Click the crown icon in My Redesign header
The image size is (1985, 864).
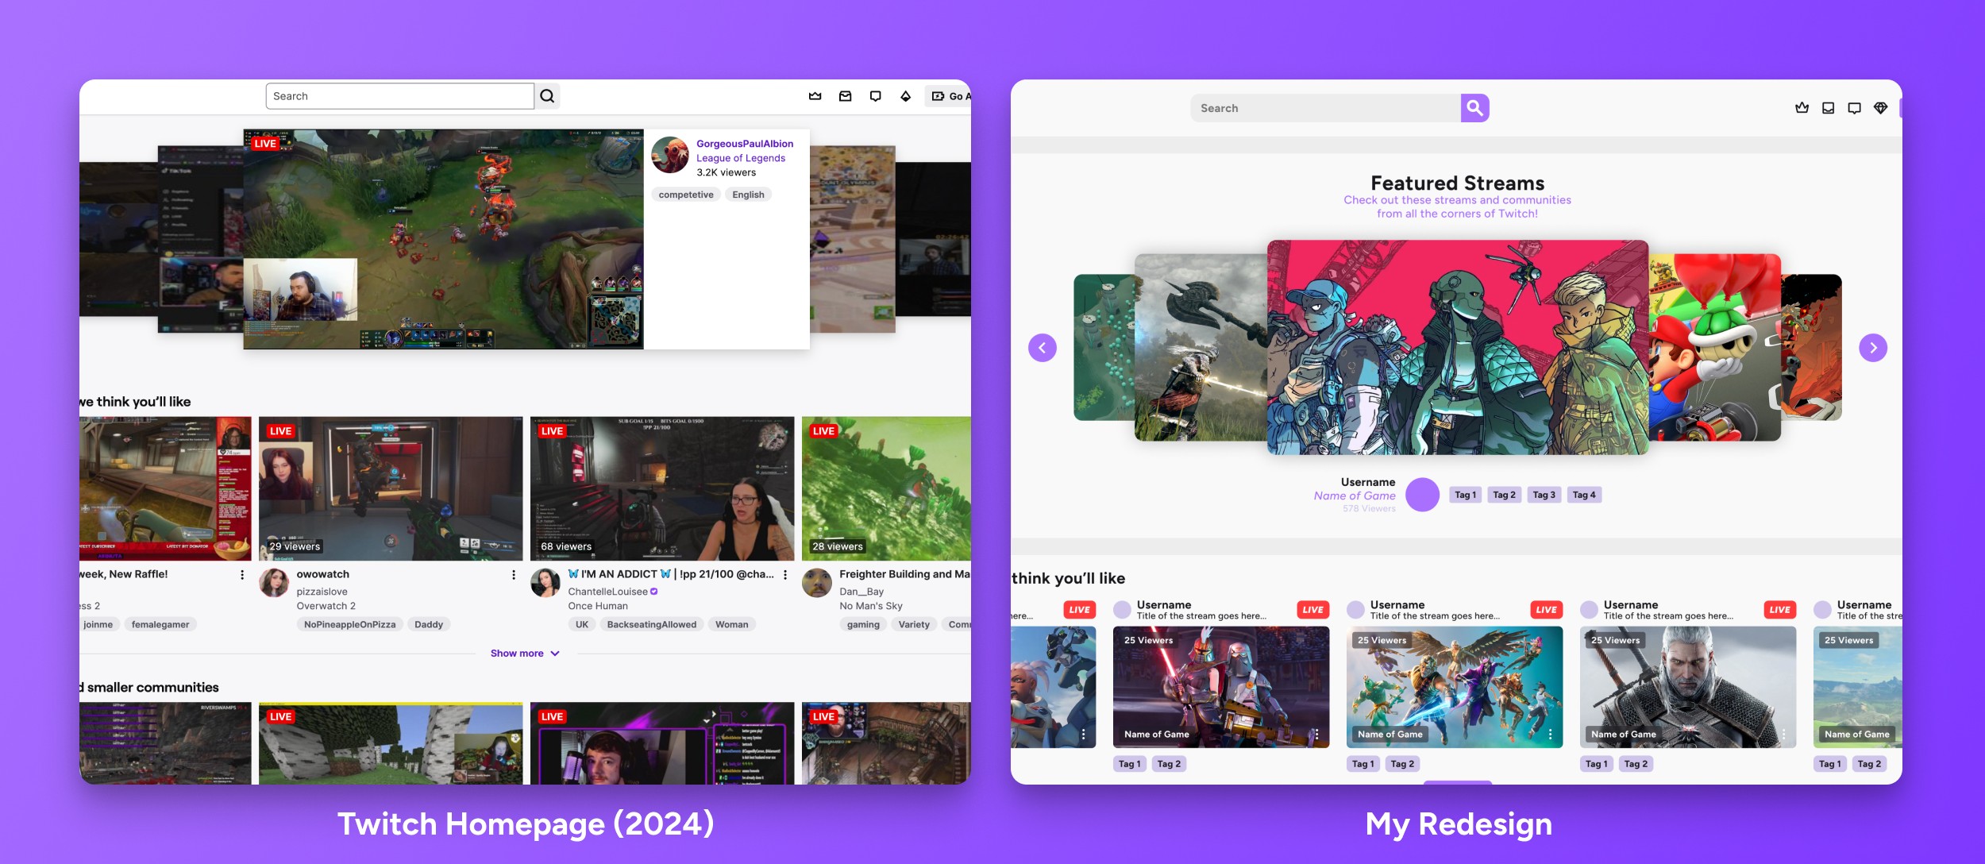point(1802,108)
